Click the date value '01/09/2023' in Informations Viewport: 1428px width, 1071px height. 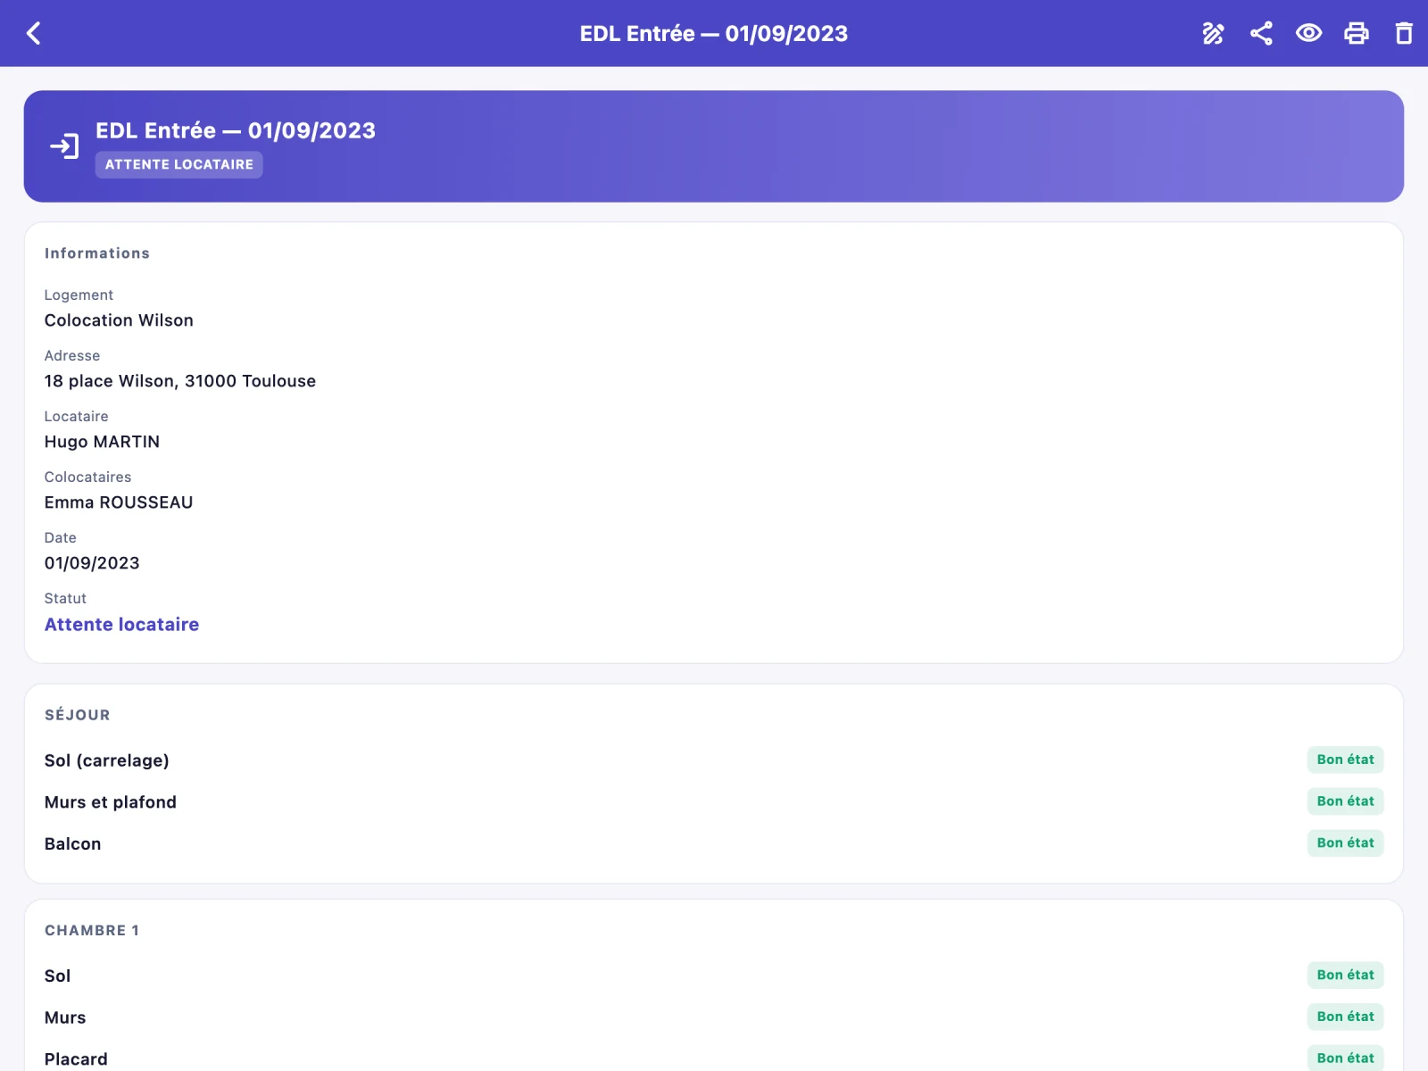click(92, 563)
